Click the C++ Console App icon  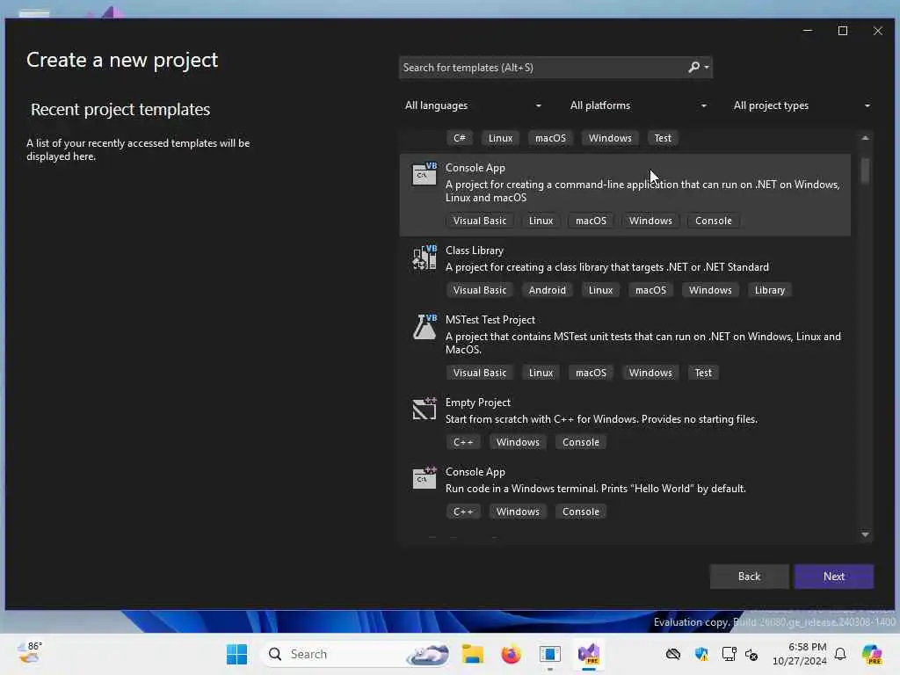pos(425,477)
